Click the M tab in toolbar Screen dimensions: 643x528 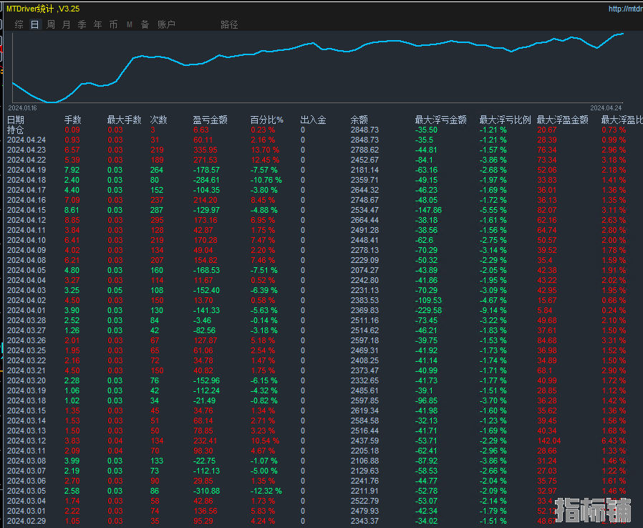[130, 24]
